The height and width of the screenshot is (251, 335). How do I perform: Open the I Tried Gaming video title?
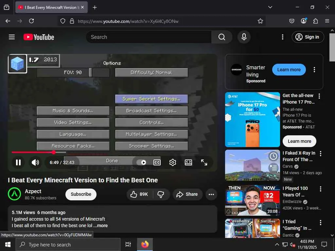click(297, 225)
